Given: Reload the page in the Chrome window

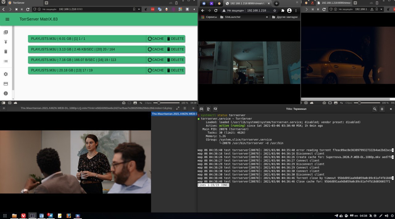Looking at the screenshot, I should point(216,10).
